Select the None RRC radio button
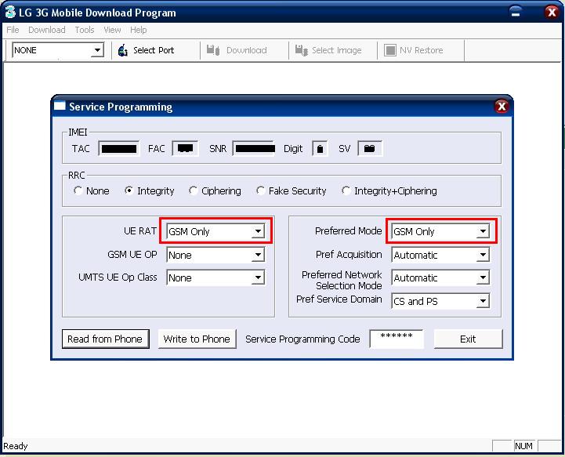 [x=78, y=190]
